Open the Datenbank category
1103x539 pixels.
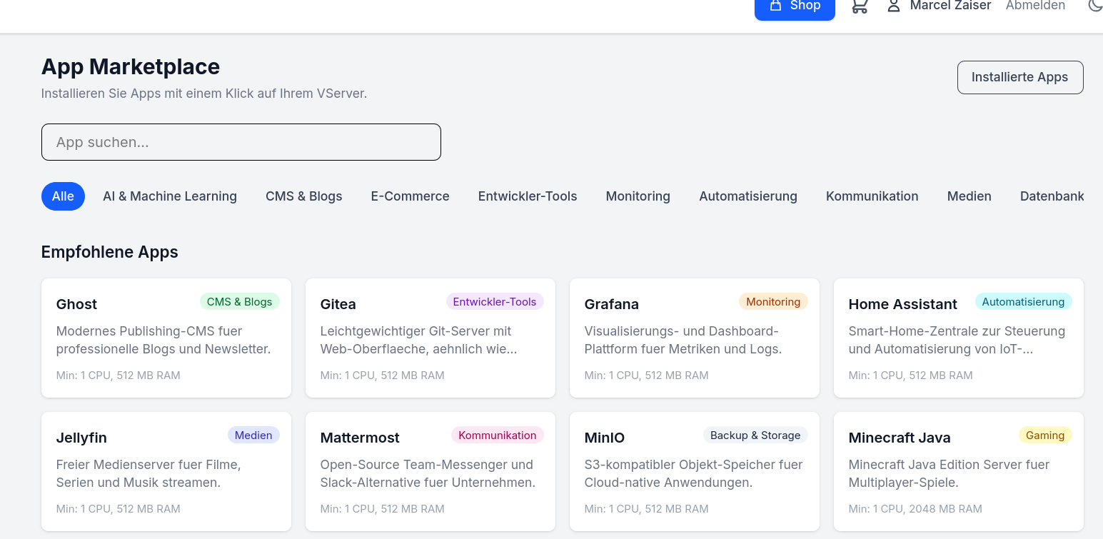[1052, 196]
